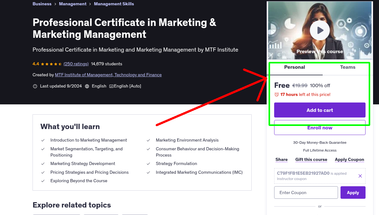Click the closed captions icon
The image size is (379, 215).
pyautogui.click(x=111, y=86)
